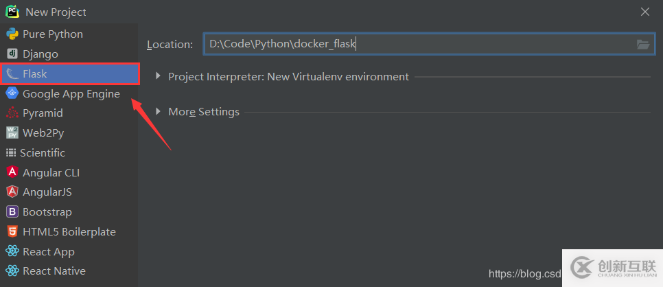663x287 pixels.
Task: Click the Bootstrap icon
Action: (x=12, y=212)
